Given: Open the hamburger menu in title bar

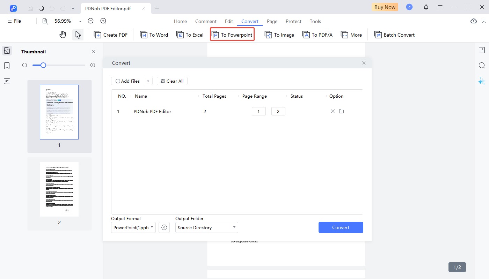Looking at the screenshot, I should [440, 7].
